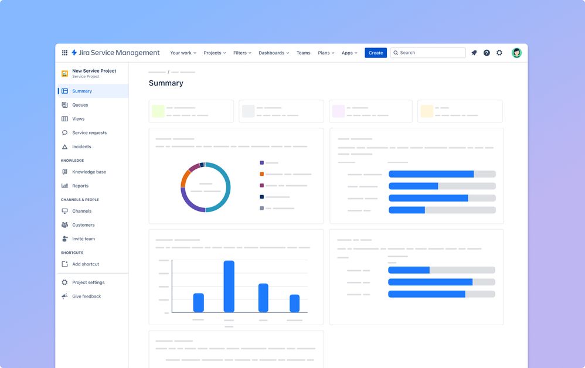Click the Project settings gear icon
This screenshot has width=585, height=368.
pos(64,282)
